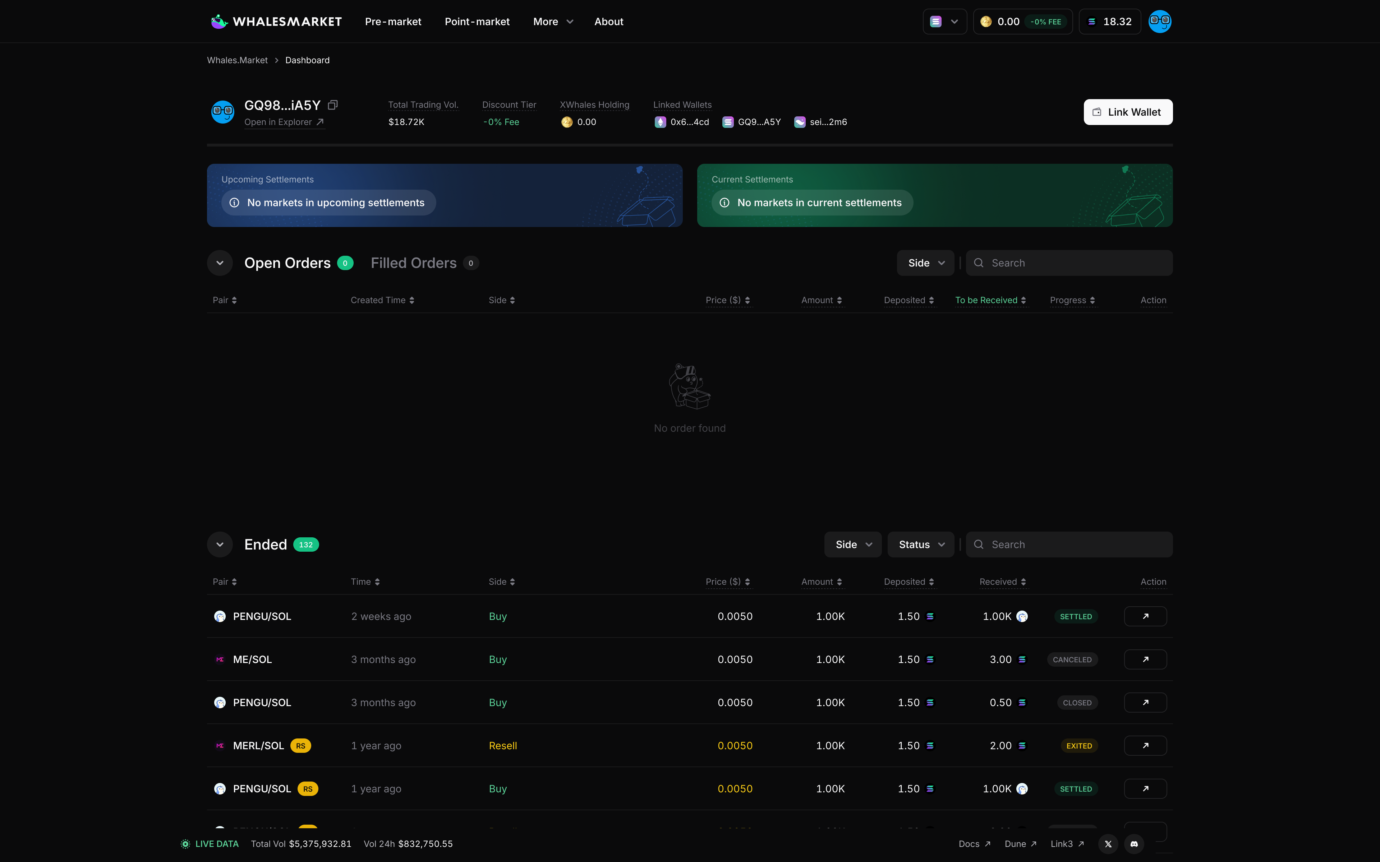Image resolution: width=1380 pixels, height=862 pixels.
Task: Click the X (Twitter) icon in footer
Action: point(1108,844)
